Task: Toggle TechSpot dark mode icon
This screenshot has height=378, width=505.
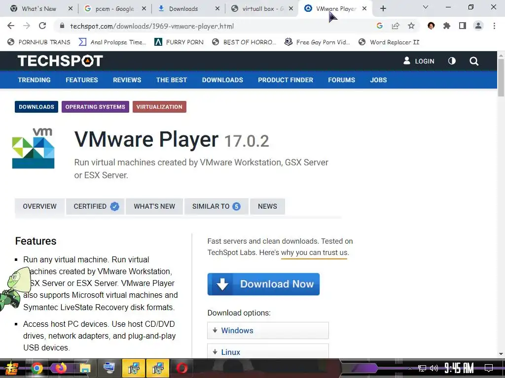Action: coord(452,61)
